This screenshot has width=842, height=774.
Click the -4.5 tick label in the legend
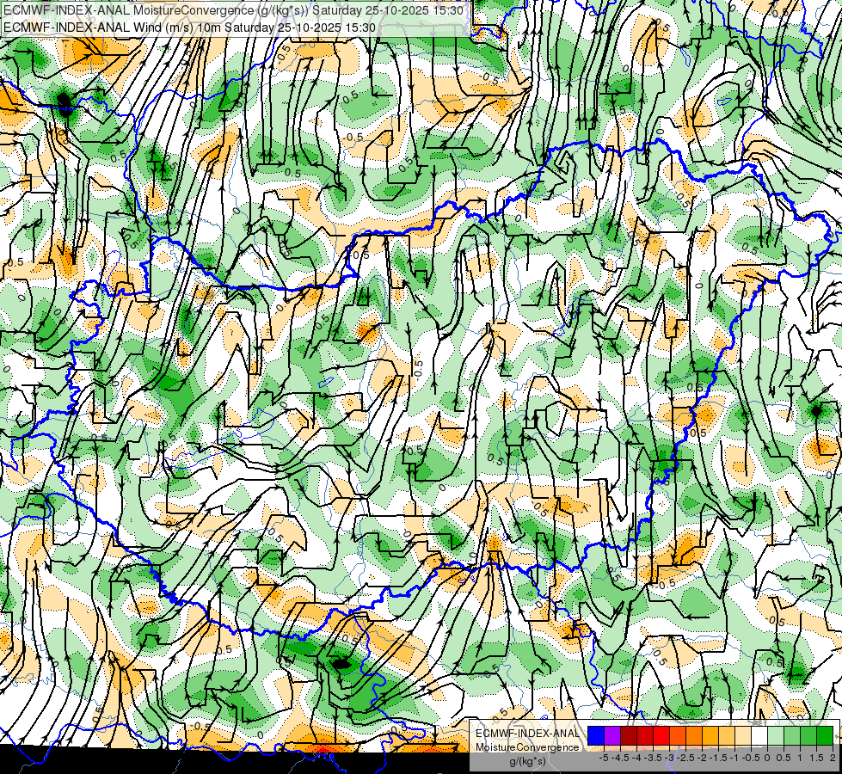pyautogui.click(x=620, y=758)
